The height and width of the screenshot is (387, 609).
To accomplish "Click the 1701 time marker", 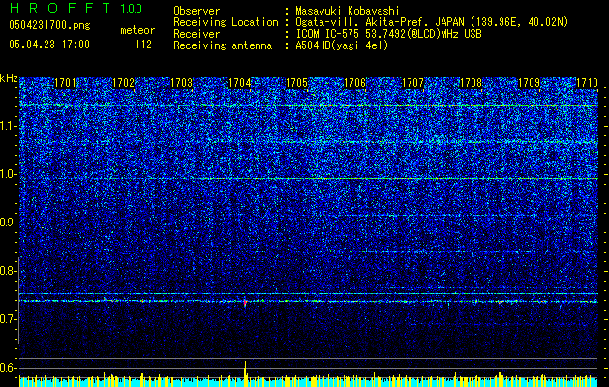I will (x=65, y=83).
